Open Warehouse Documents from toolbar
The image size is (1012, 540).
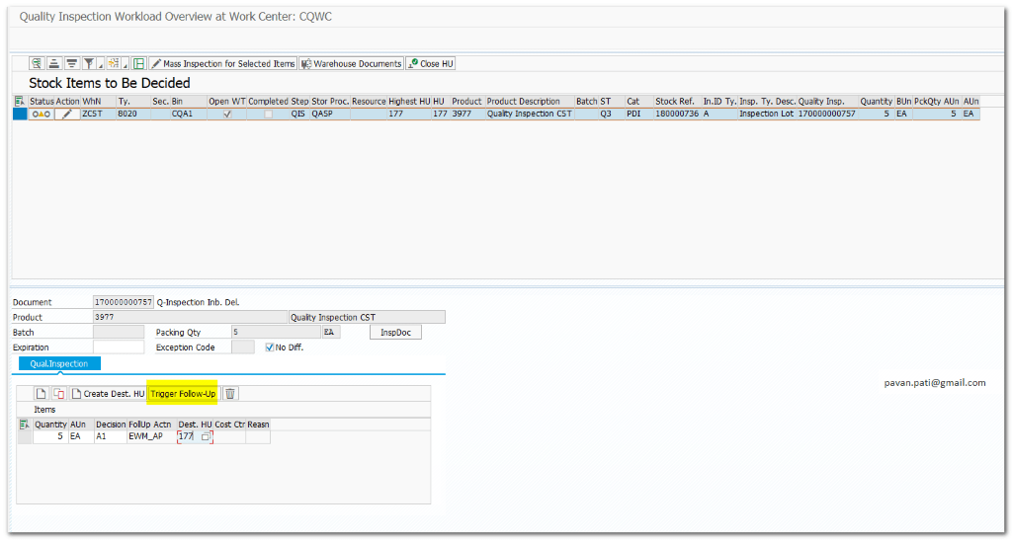tap(352, 63)
